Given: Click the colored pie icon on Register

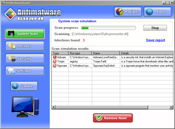Looking at the screenshot, I should [120, 12].
